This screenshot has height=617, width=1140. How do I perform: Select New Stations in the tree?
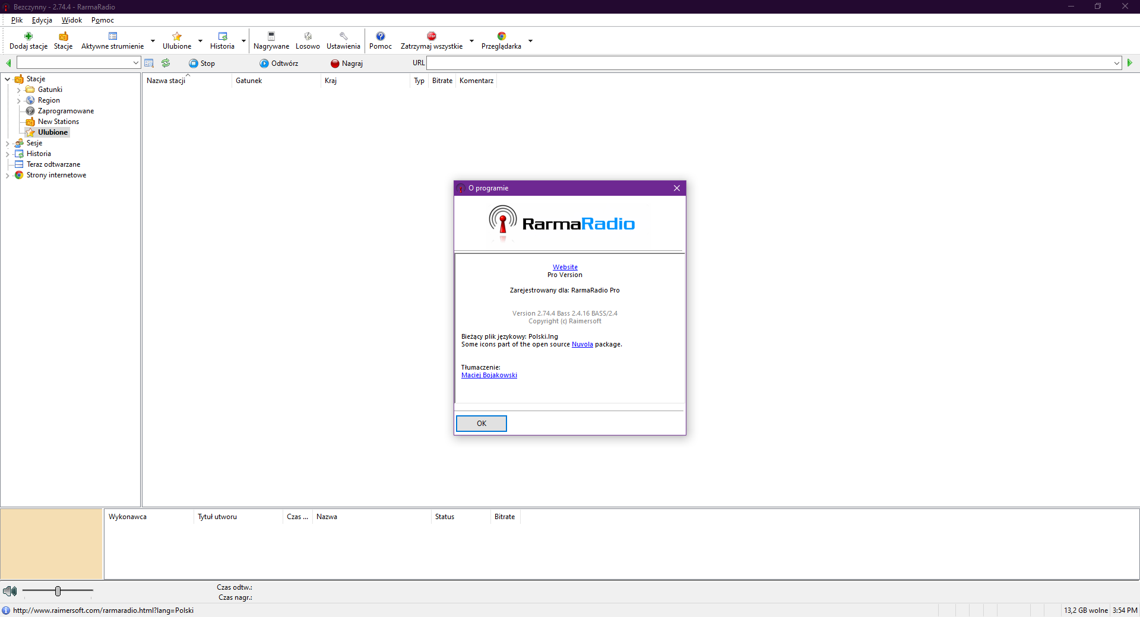[58, 122]
